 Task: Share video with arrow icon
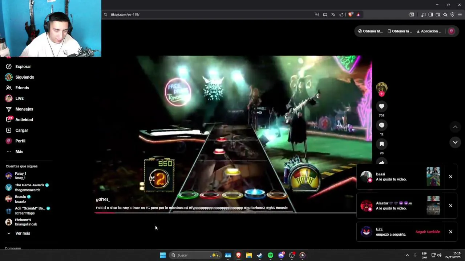(381, 162)
